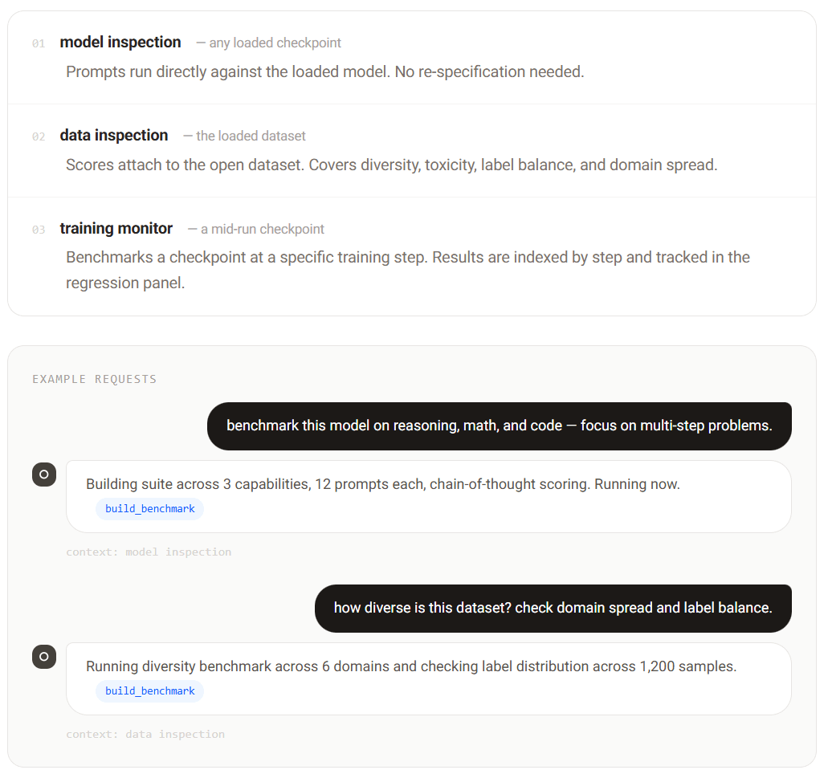Click the 03 number label

(39, 230)
